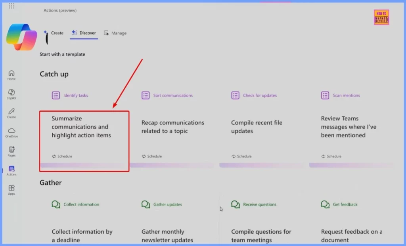Click the Start with a template text
Screen dimensions: 406x246
tap(62, 54)
